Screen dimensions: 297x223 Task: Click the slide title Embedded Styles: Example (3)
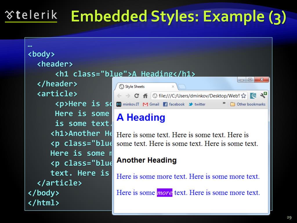pos(178,17)
